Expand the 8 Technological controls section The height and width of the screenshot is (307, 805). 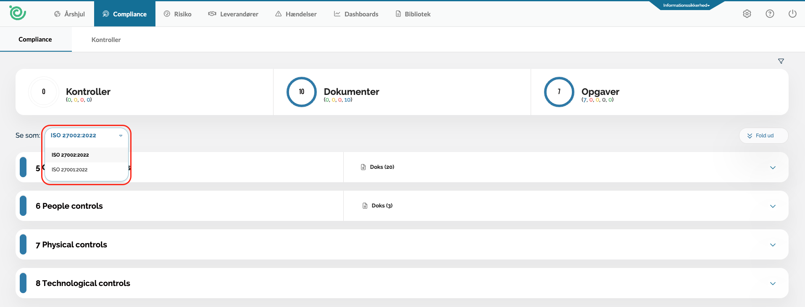(772, 283)
